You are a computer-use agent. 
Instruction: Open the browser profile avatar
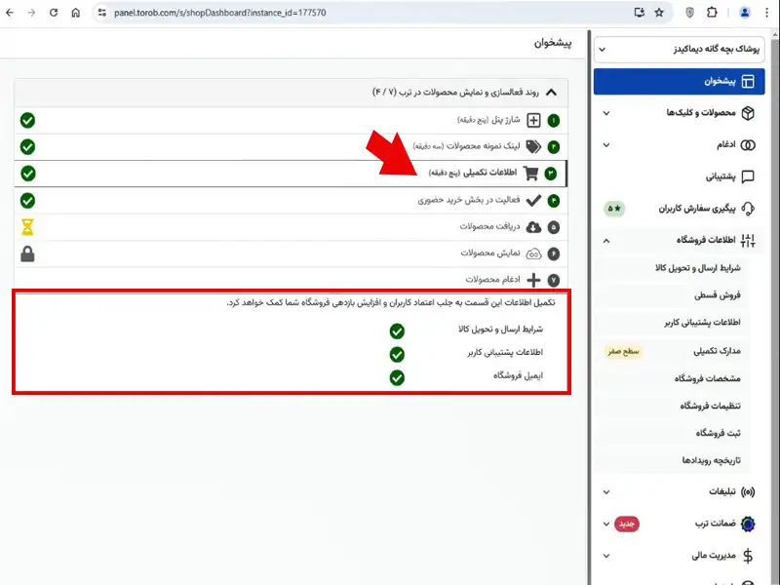pyautogui.click(x=745, y=13)
